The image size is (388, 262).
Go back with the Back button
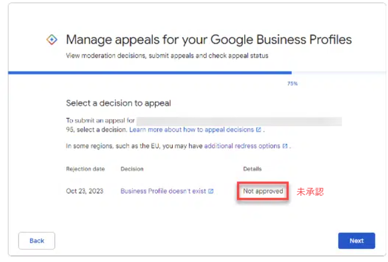click(36, 241)
